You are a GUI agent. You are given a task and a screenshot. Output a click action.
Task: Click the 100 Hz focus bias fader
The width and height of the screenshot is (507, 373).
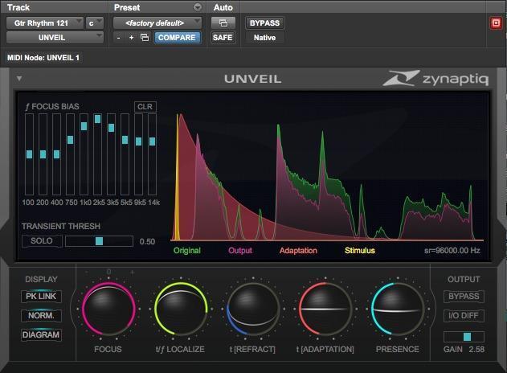29,154
